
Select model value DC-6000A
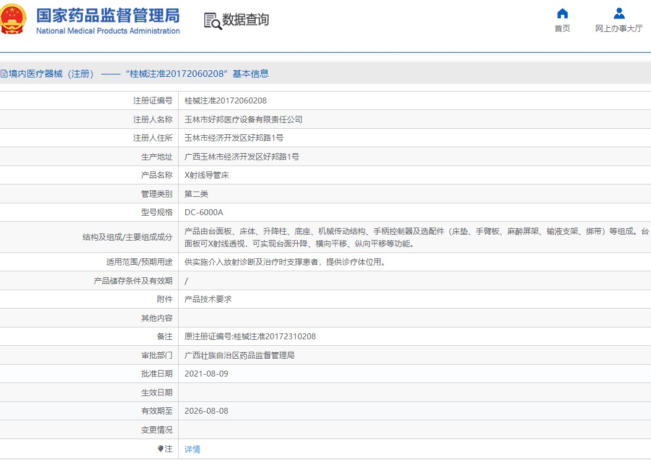coord(204,212)
